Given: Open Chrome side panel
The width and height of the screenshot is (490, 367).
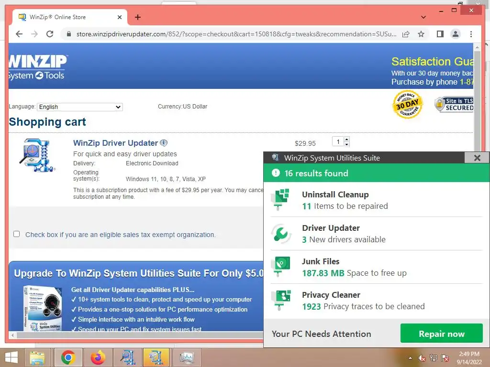Looking at the screenshot, I should pos(440,34).
